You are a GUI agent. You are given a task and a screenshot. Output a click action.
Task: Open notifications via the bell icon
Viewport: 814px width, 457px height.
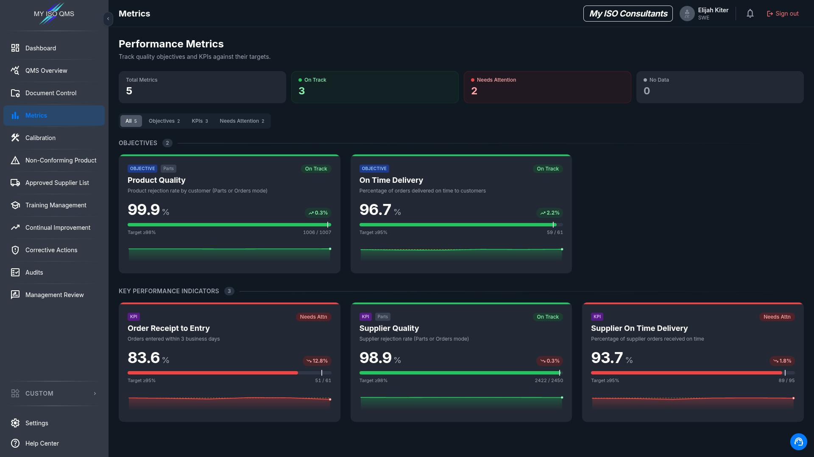(750, 14)
